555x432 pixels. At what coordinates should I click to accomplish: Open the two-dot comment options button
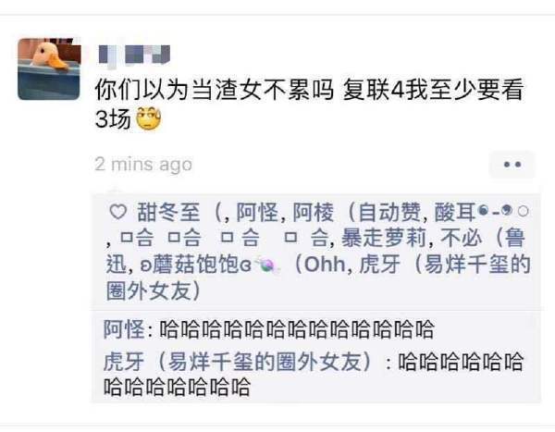click(512, 165)
